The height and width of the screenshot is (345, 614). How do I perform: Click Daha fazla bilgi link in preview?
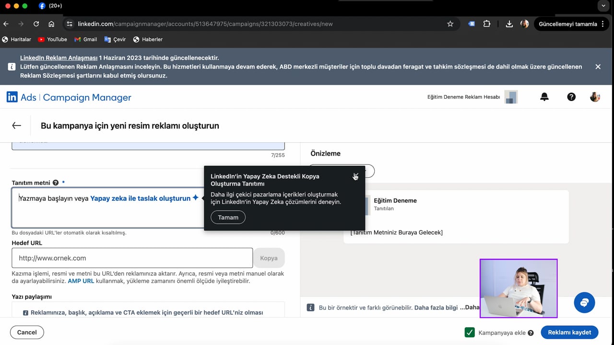[x=436, y=307]
